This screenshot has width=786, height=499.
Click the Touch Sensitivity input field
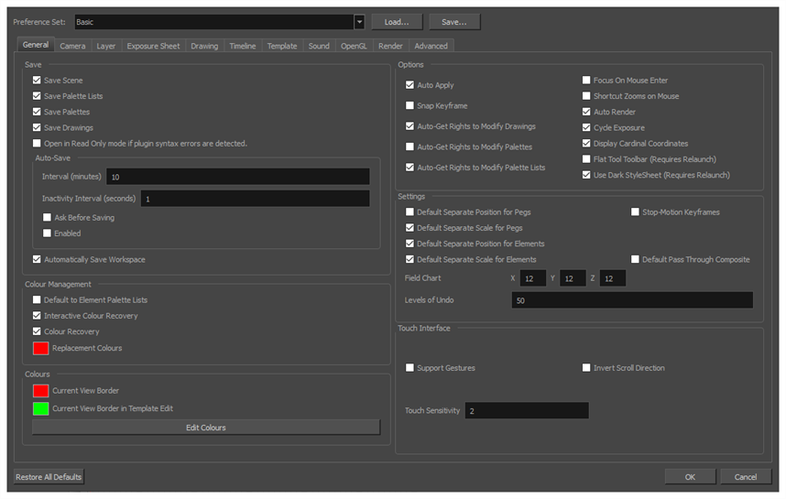[x=527, y=411]
